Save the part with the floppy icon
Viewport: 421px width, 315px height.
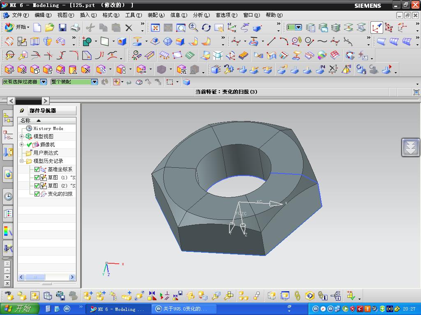(x=62, y=27)
